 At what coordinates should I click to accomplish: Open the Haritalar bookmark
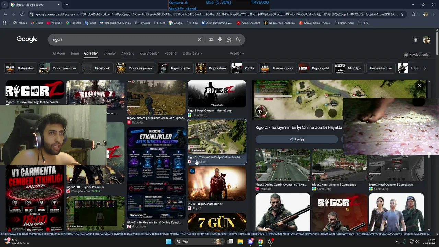click(x=73, y=23)
